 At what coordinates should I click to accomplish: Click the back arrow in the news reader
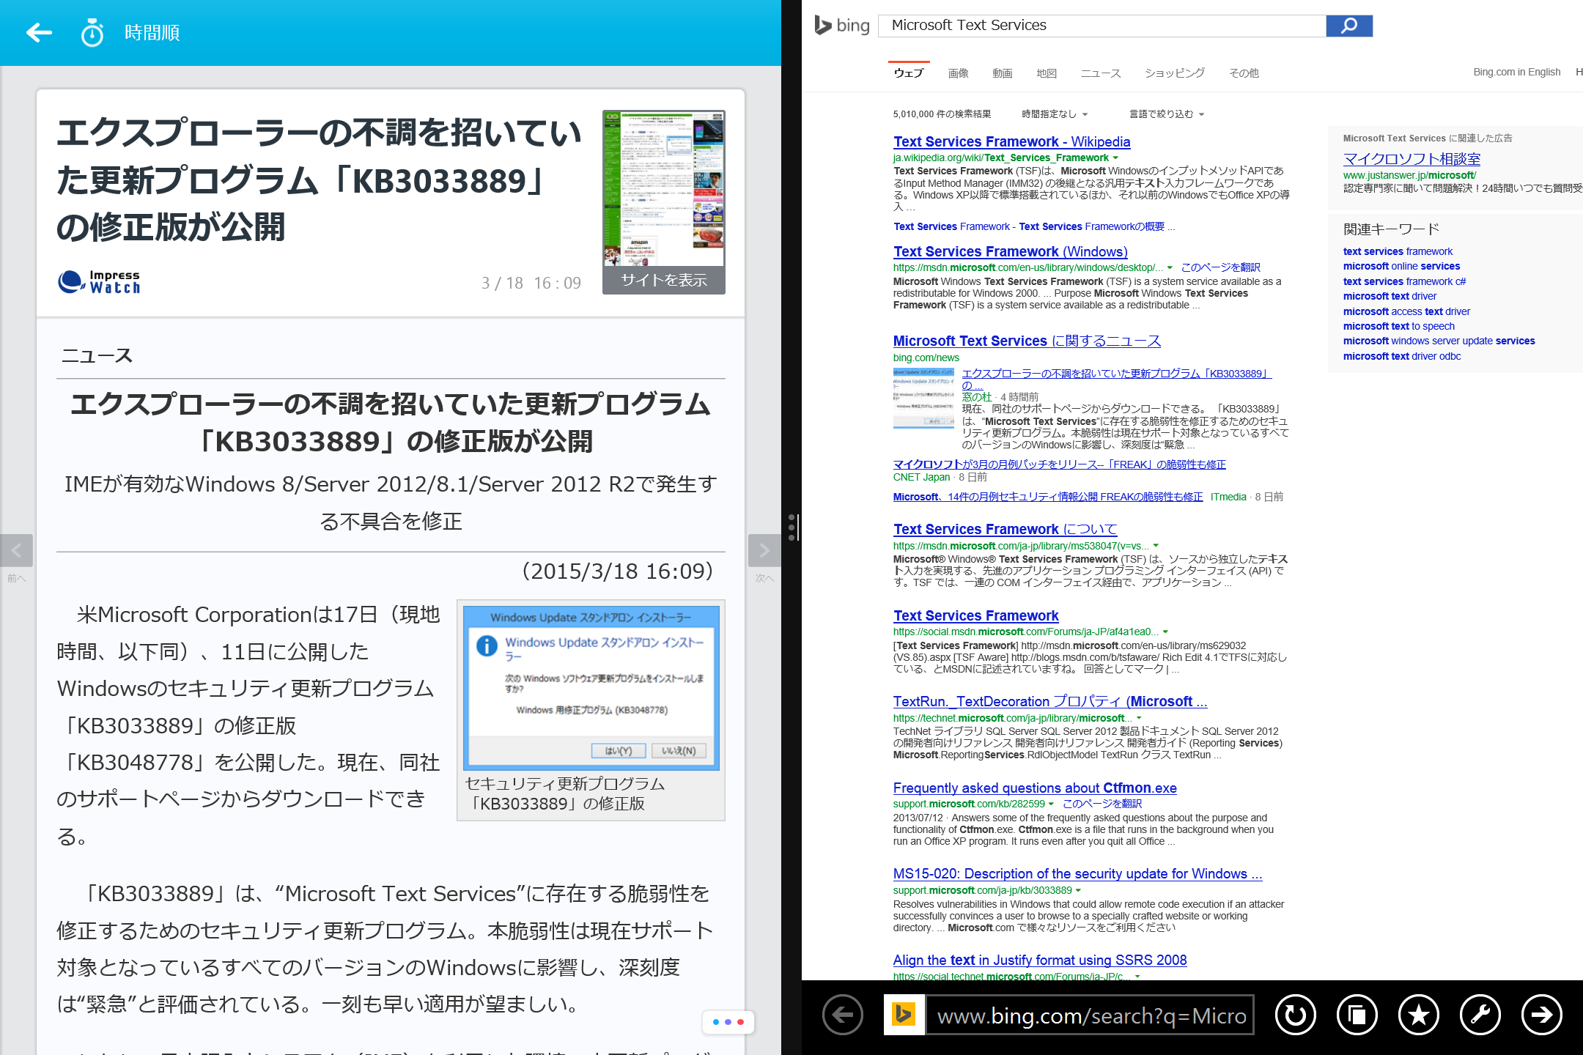[x=40, y=32]
